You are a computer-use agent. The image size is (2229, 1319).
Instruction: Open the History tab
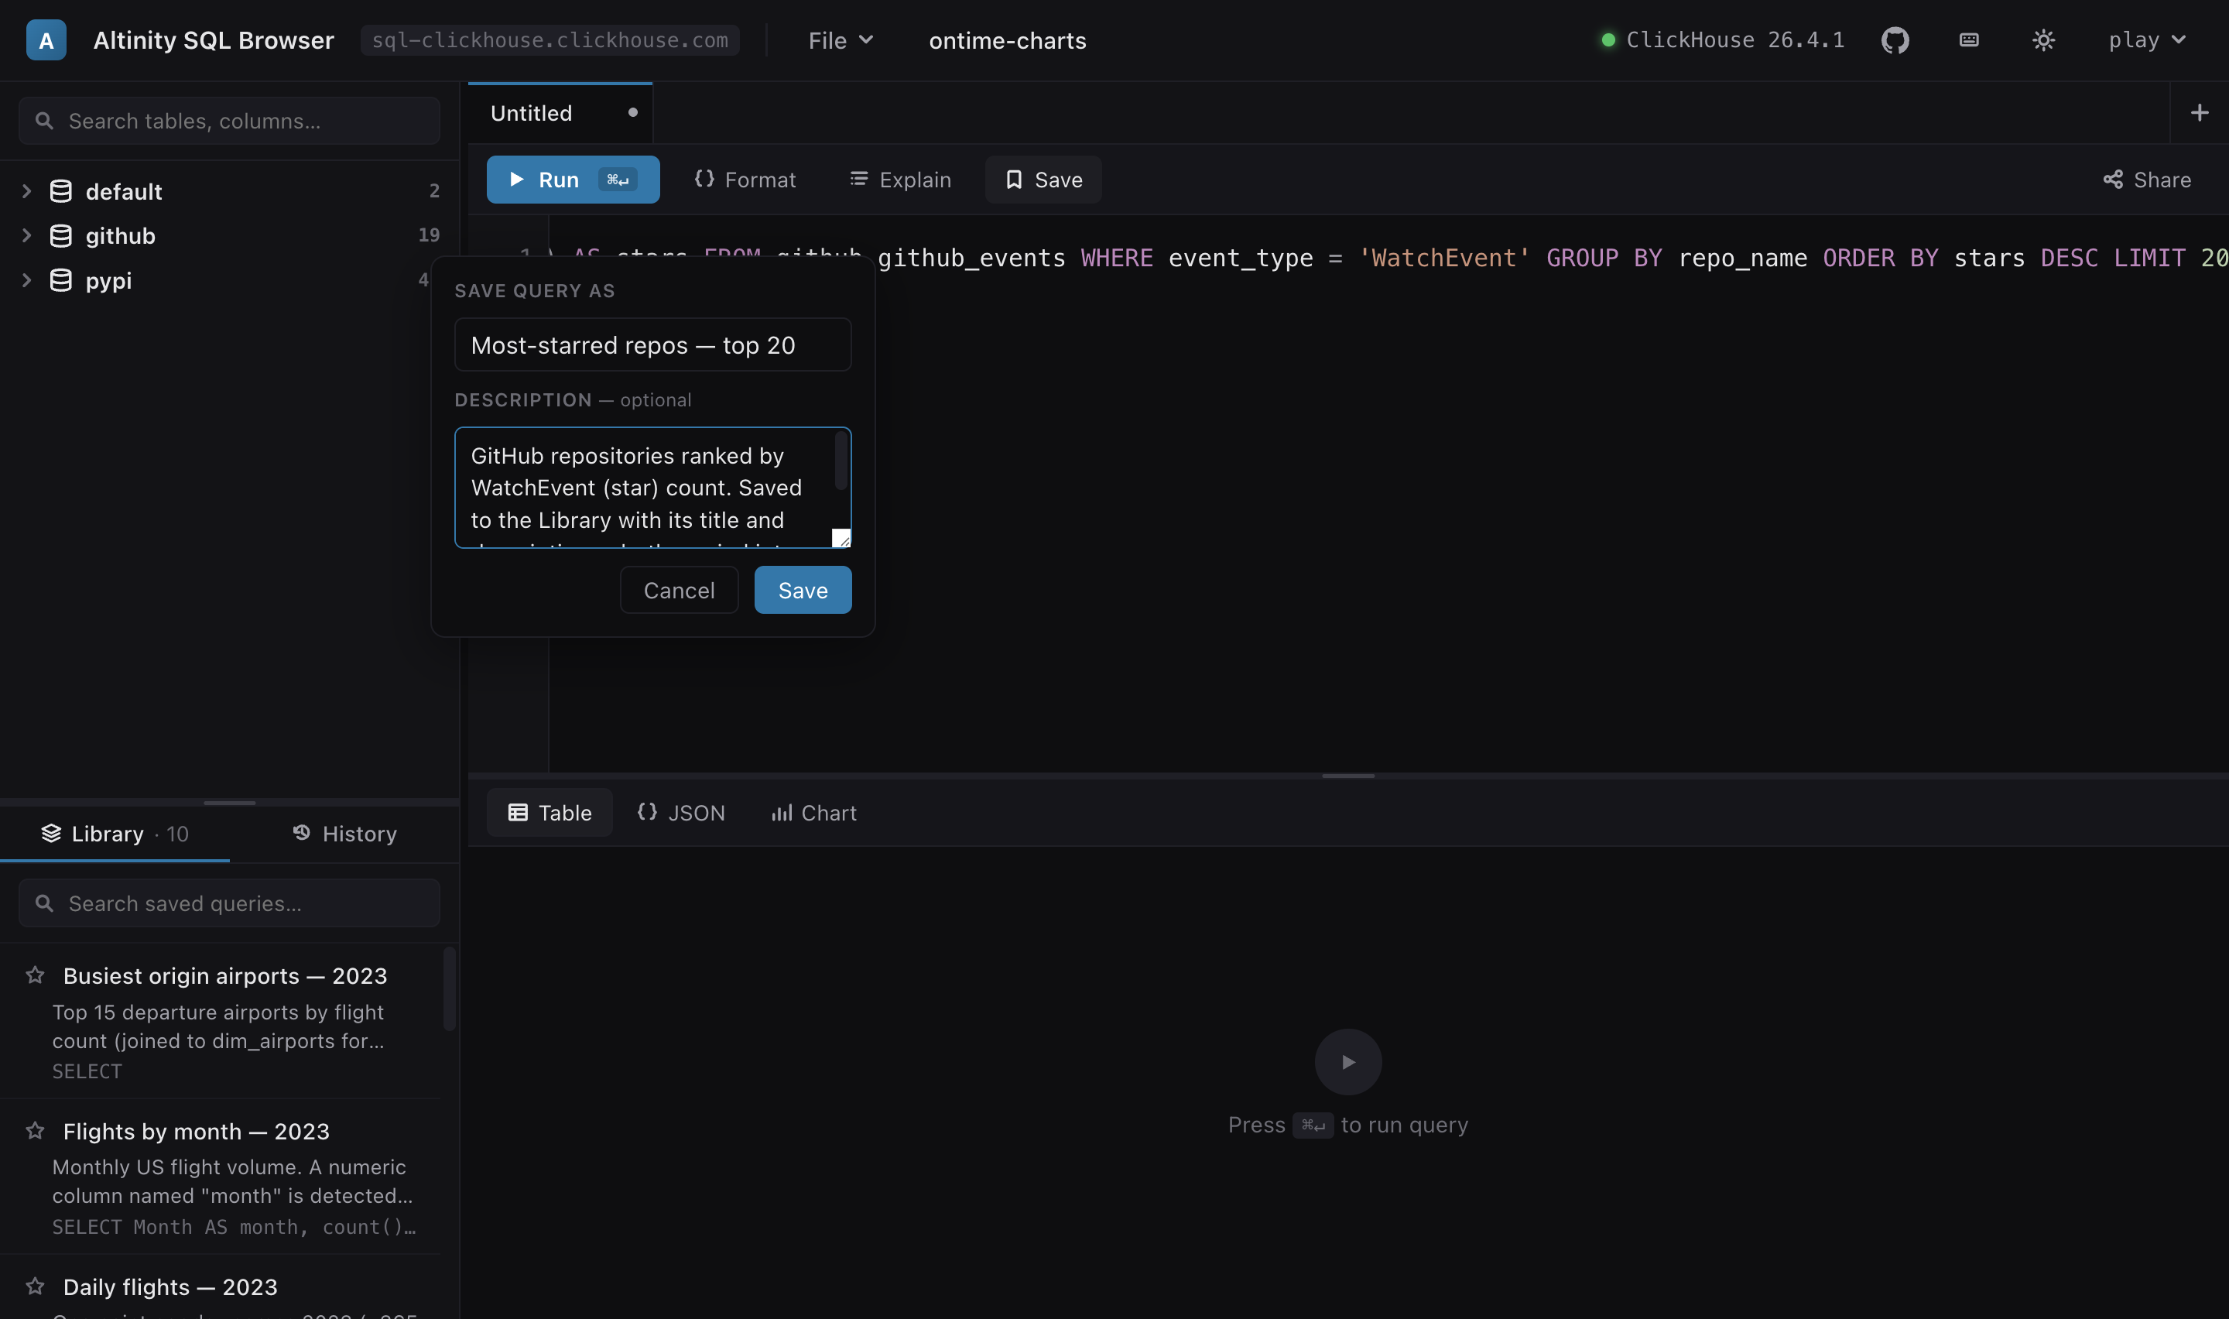tap(344, 834)
